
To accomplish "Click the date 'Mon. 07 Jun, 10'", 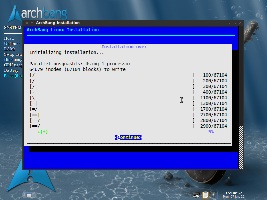I will (x=233, y=197).
